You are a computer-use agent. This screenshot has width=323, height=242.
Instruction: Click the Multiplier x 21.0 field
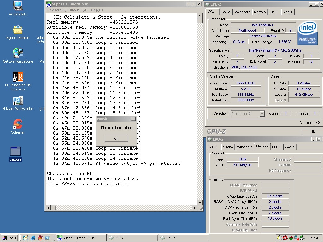pos(246,89)
